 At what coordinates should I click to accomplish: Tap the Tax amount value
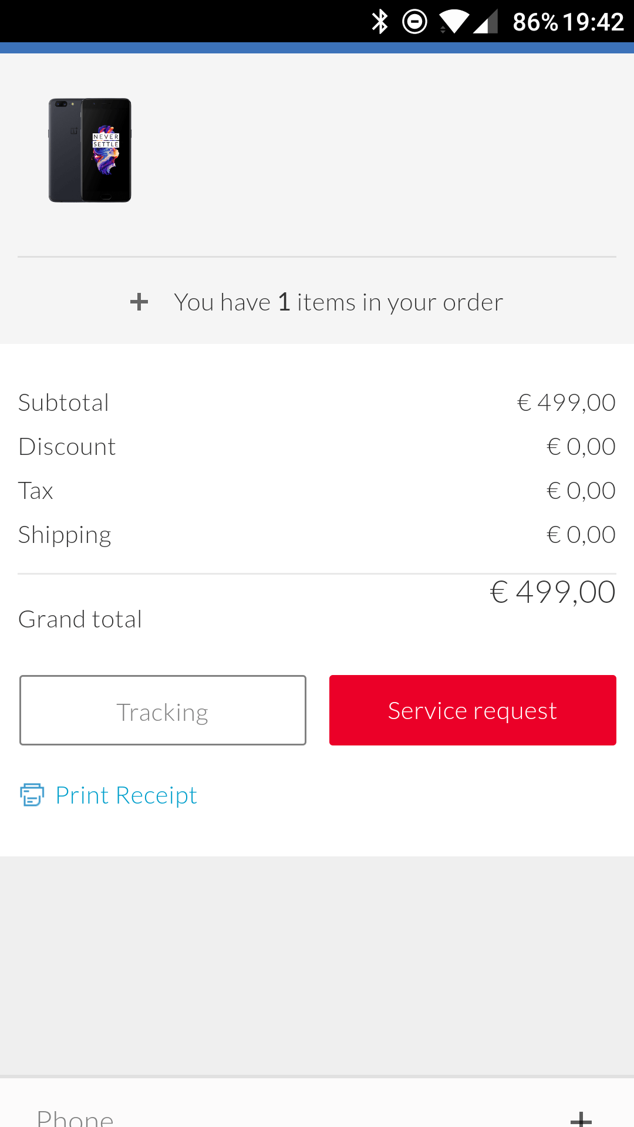pos(581,491)
